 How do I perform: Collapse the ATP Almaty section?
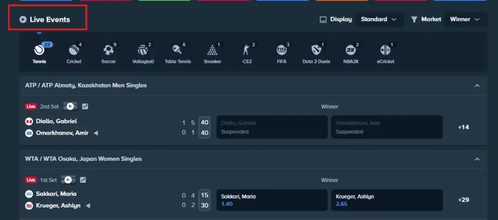(x=477, y=85)
